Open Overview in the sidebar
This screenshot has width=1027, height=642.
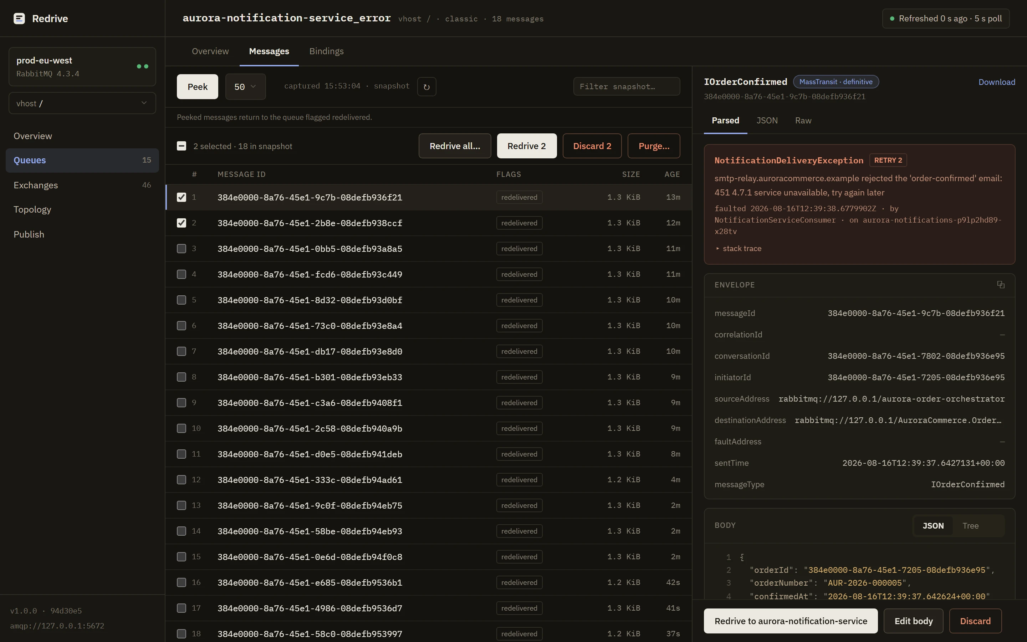pos(82,136)
